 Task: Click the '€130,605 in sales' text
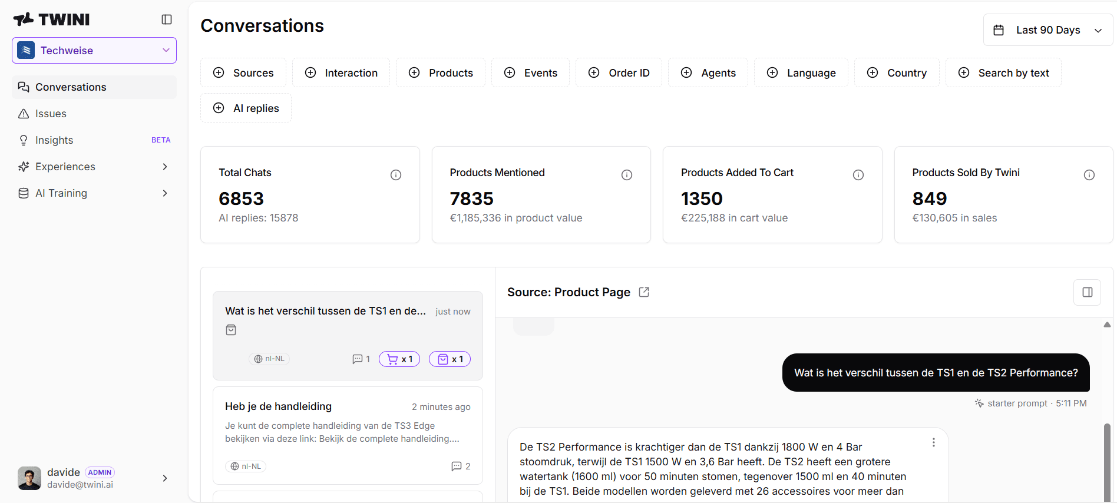[x=955, y=218]
